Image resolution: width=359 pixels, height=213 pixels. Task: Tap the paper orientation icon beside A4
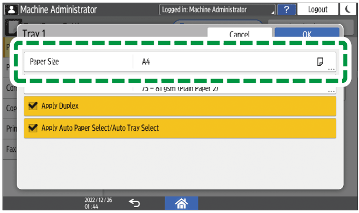tap(320, 62)
